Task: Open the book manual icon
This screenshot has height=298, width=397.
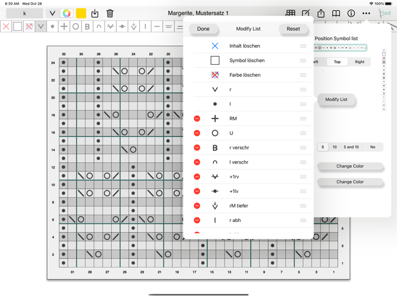Action: (x=336, y=13)
